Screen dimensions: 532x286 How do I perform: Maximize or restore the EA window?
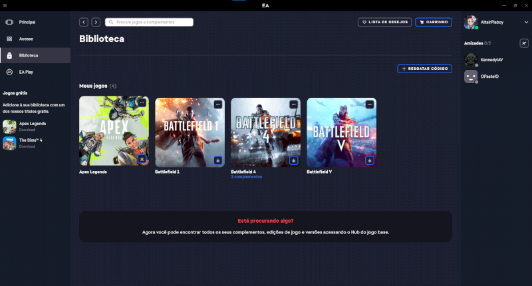(x=515, y=5)
